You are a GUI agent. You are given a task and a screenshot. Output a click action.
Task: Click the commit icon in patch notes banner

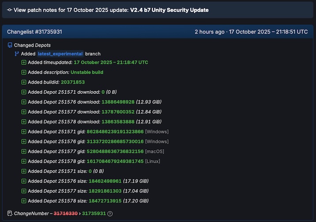click(x=10, y=10)
